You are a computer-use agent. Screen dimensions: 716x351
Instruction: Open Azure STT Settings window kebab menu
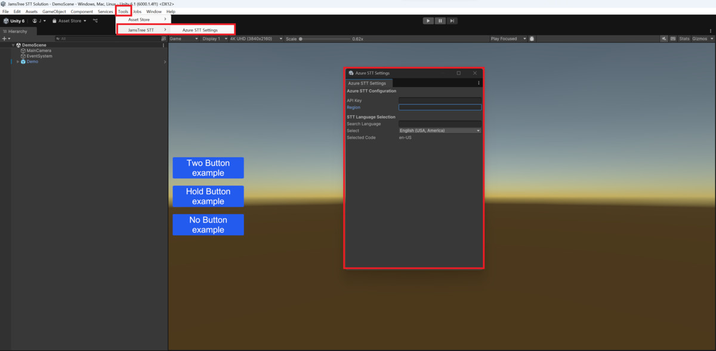click(479, 83)
